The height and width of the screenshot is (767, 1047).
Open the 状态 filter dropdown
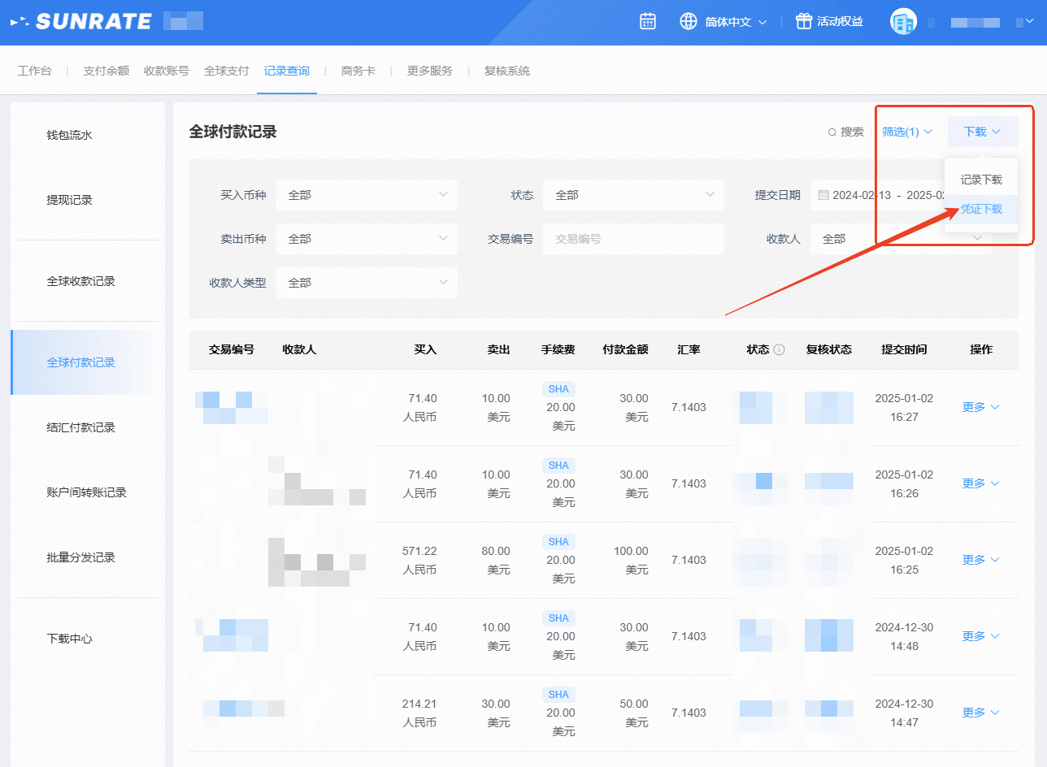tap(633, 195)
